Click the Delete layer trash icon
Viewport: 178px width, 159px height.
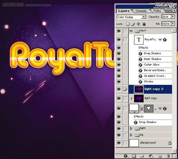pyautogui.click(x=168, y=156)
